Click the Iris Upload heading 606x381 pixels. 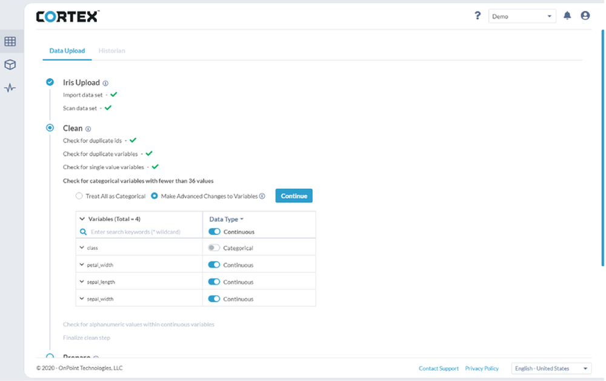pos(81,83)
